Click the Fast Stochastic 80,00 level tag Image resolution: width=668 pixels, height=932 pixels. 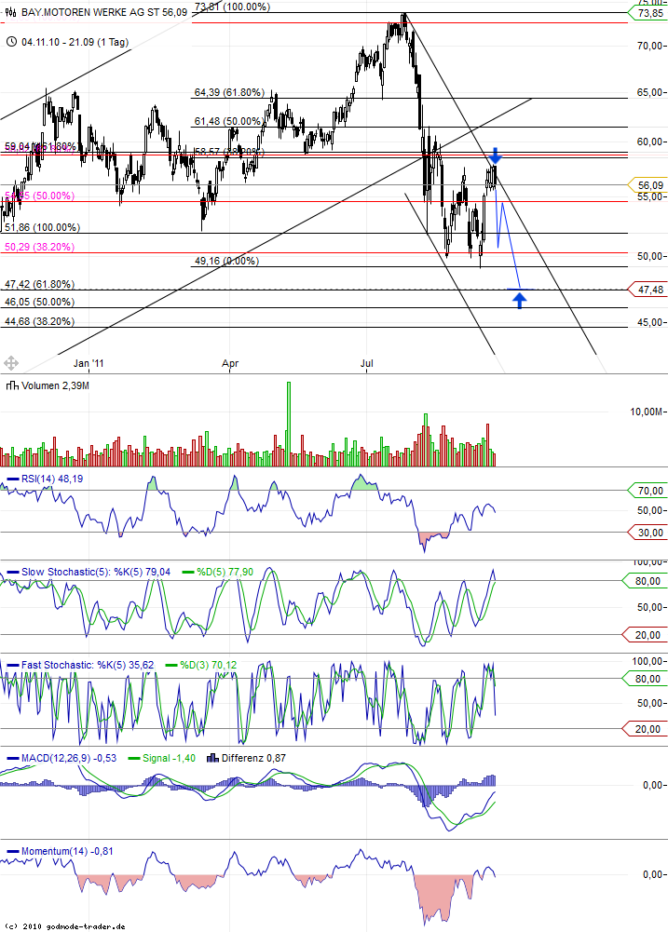click(x=645, y=678)
